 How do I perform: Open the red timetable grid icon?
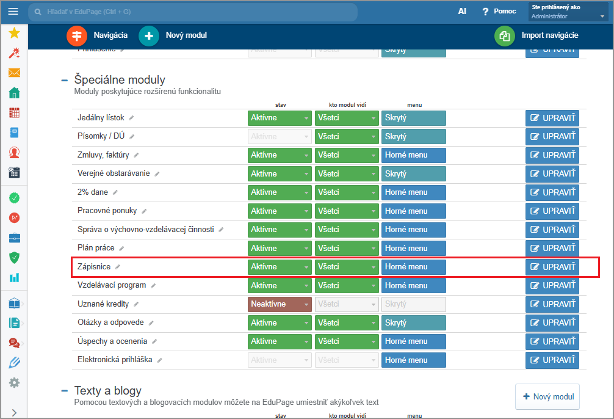(14, 113)
